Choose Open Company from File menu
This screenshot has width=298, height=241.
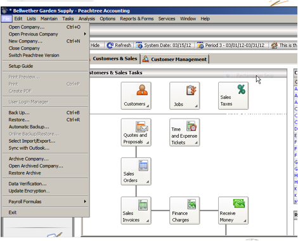coord(45,27)
